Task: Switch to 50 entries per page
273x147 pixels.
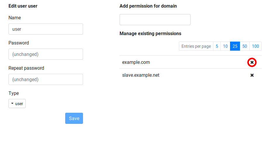Action: click(x=245, y=46)
